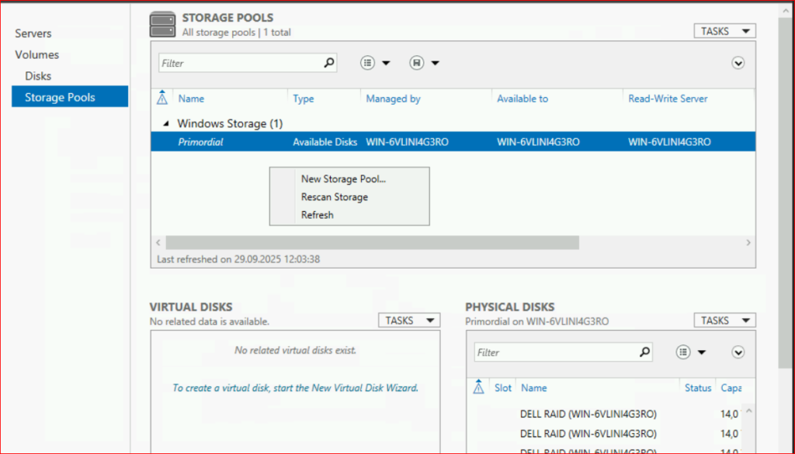The width and height of the screenshot is (795, 454).
Task: Open the Storage Pools TASKS dropdown
Action: [x=724, y=31]
